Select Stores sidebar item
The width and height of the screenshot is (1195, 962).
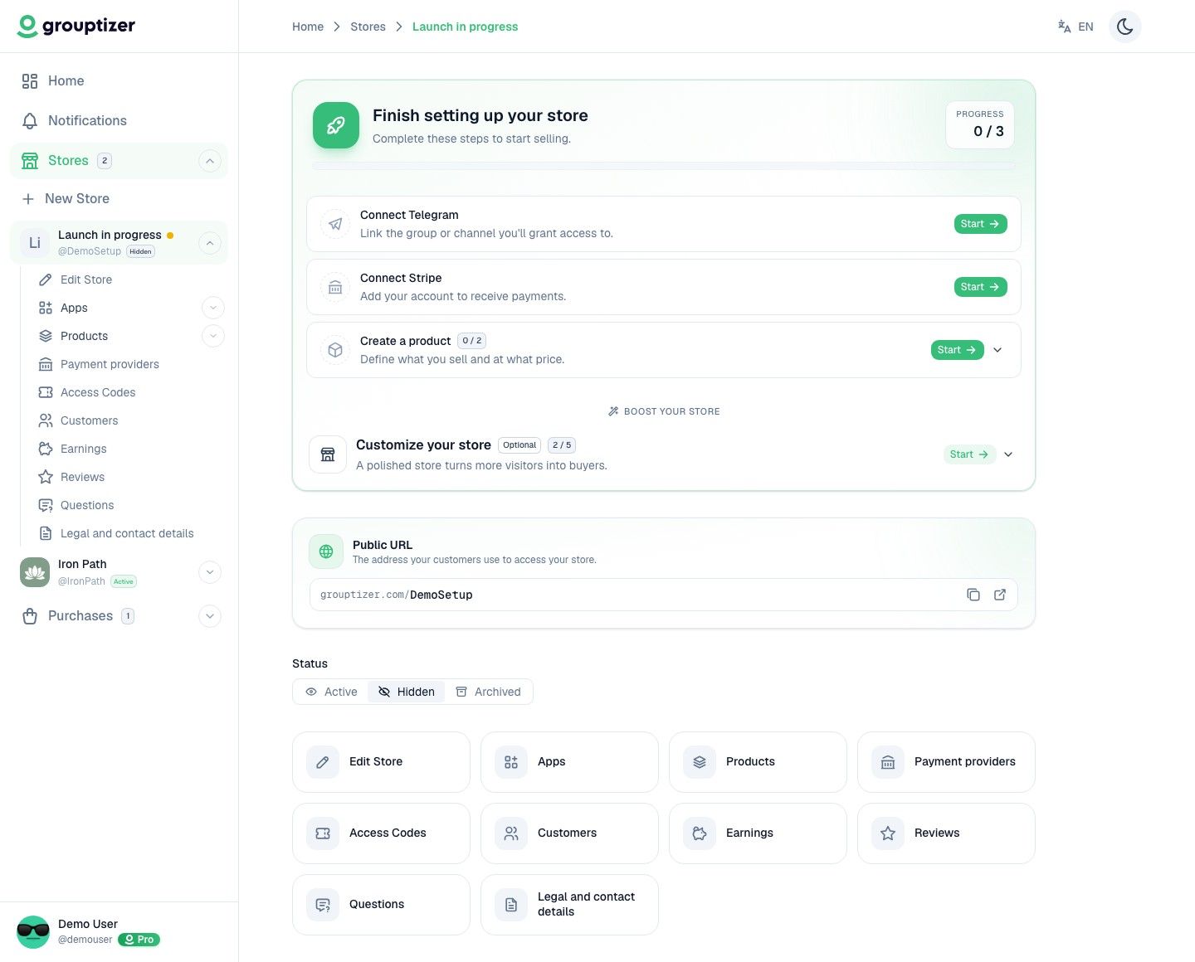pos(119,160)
